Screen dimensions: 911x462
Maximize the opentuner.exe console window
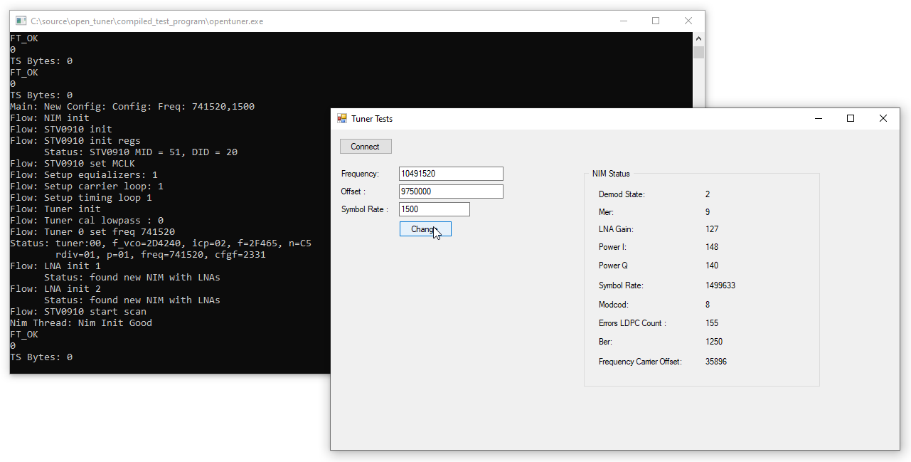click(656, 21)
